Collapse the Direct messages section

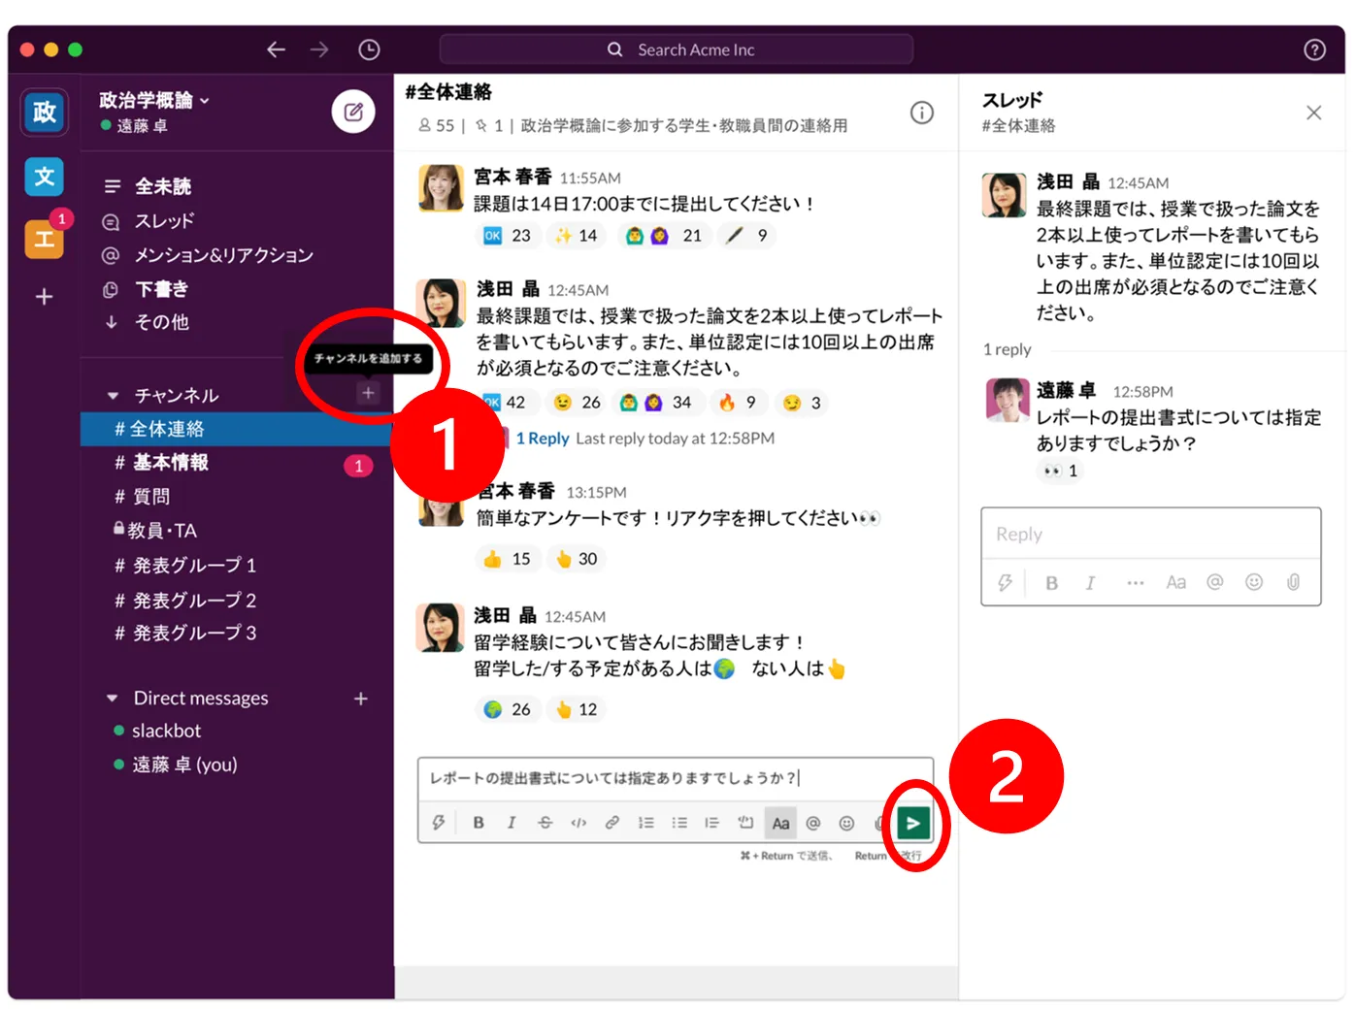113,699
